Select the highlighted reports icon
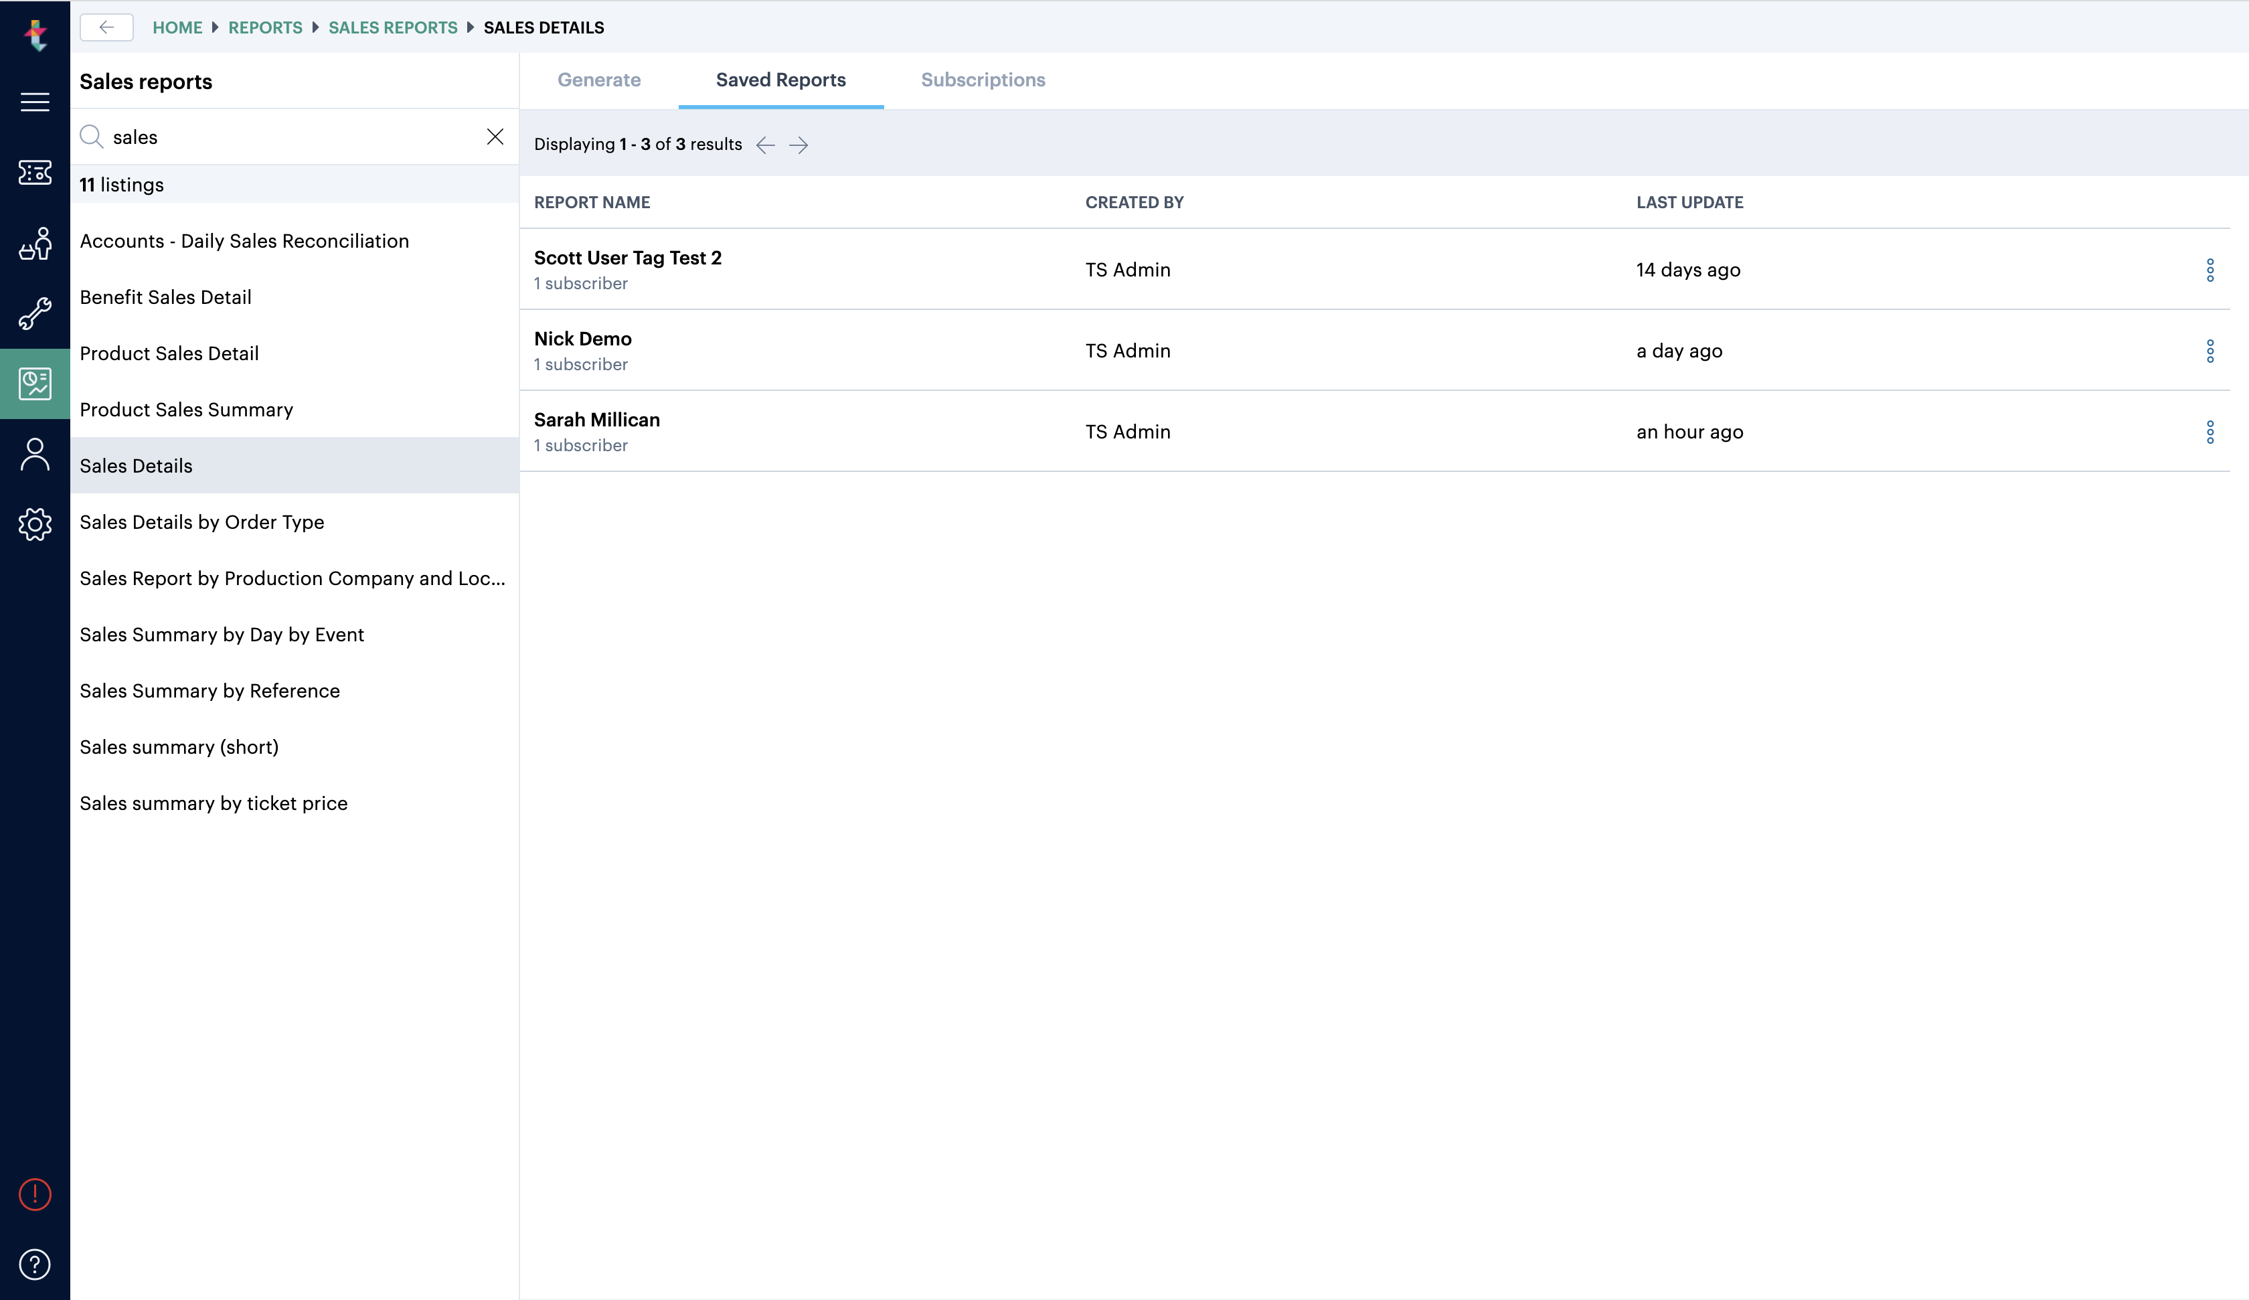Screen dimensions: 2249x1300 pos(35,384)
